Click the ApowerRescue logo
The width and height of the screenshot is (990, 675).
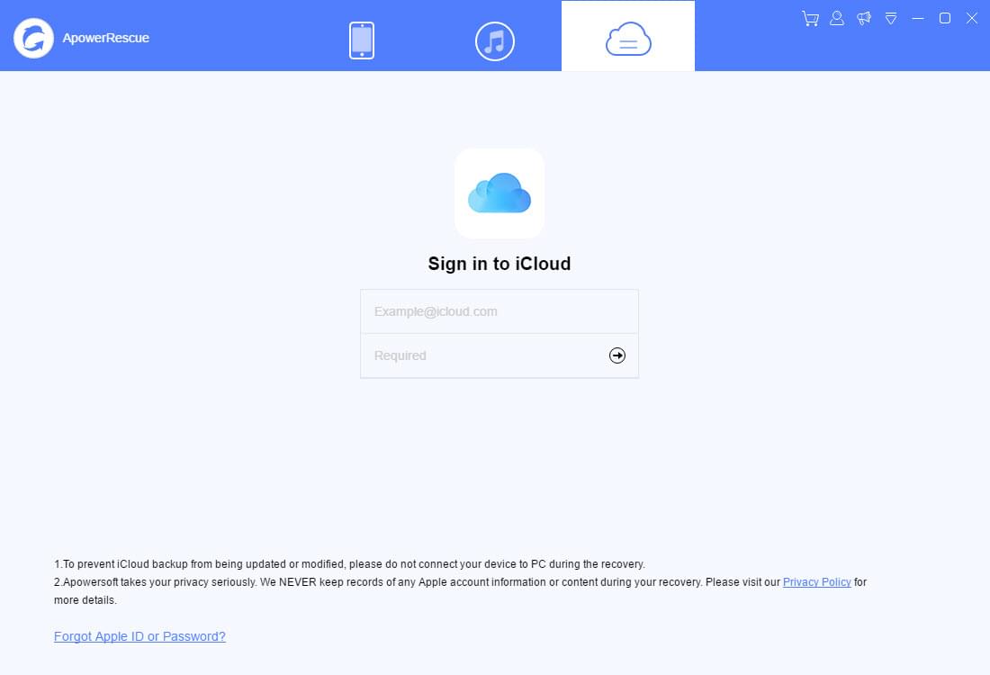[33, 38]
